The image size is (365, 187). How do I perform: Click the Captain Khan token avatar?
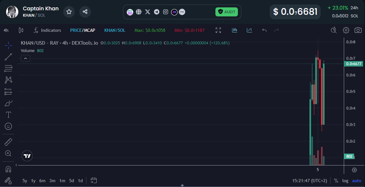tap(12, 12)
